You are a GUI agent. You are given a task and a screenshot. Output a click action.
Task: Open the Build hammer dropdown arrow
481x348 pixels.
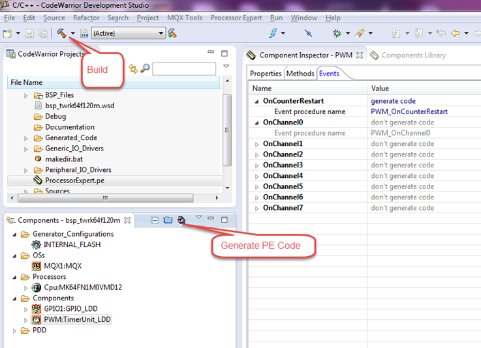pos(72,33)
